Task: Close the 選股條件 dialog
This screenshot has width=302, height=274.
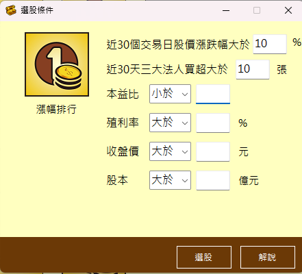Action: tap(288, 10)
